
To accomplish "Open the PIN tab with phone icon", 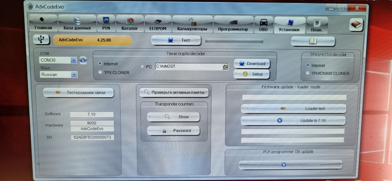I will 106,24.
